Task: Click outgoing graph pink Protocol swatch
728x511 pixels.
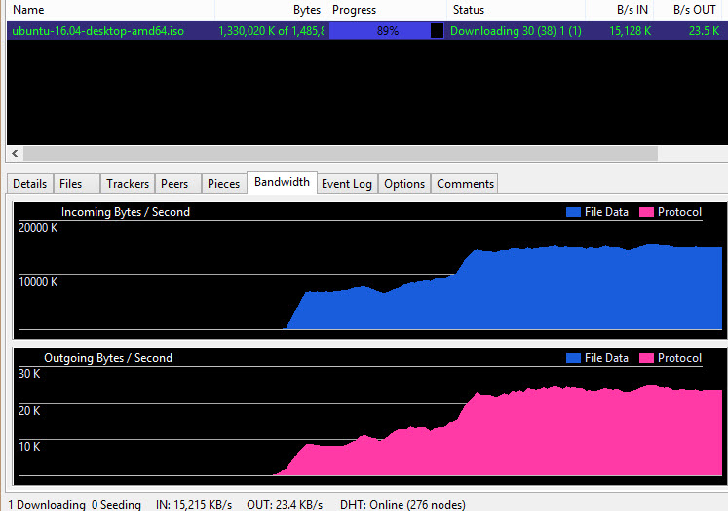Action: point(646,358)
